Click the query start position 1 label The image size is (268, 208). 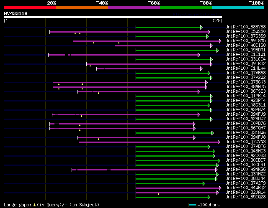click(x=7, y=20)
